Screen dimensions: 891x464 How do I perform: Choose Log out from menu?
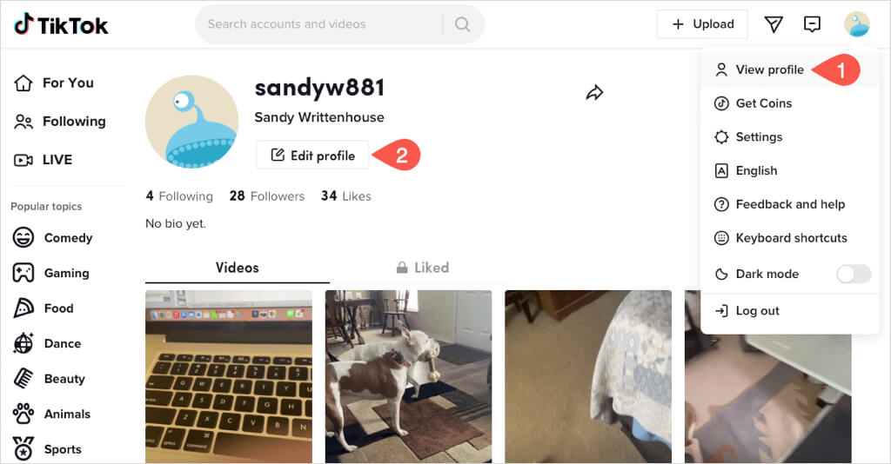789,311
